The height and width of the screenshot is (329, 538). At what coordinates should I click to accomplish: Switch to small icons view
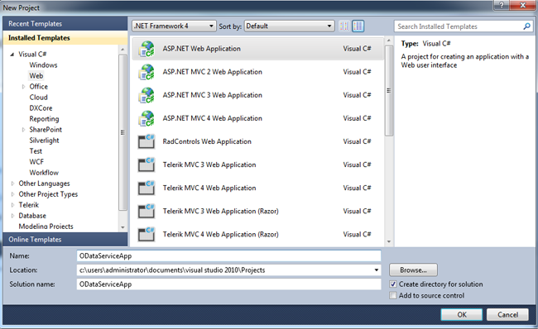pos(344,26)
